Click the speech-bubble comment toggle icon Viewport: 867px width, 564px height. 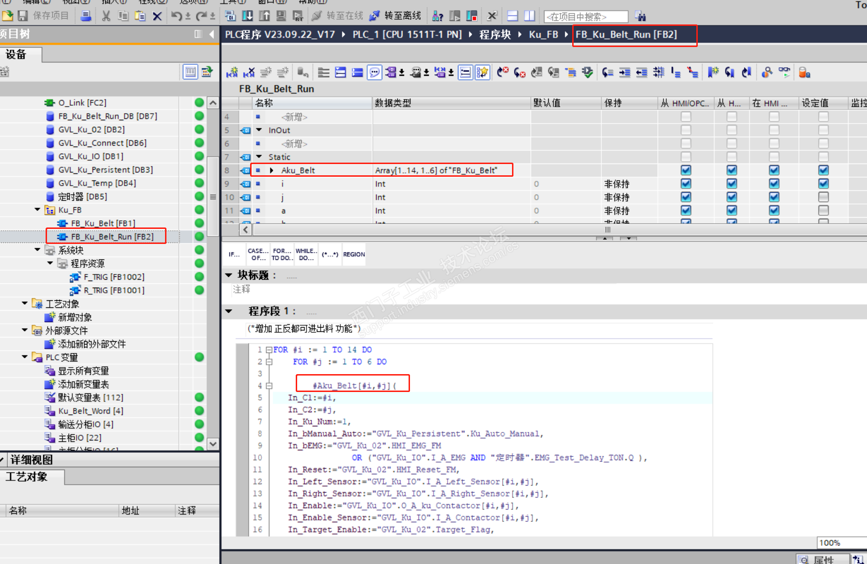click(374, 72)
